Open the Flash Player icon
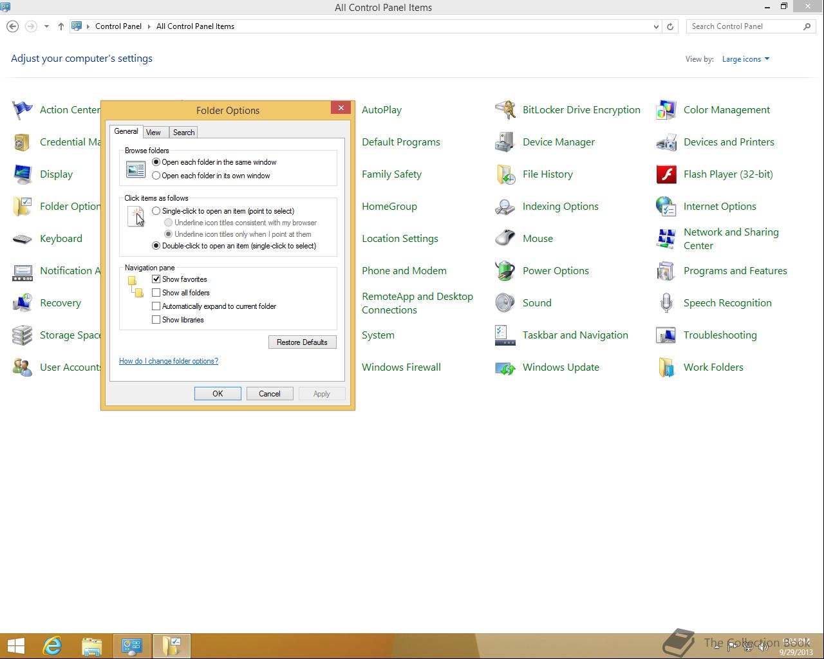The image size is (824, 659). (x=666, y=174)
